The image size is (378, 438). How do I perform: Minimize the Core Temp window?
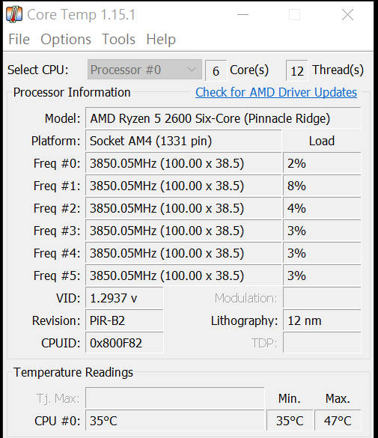pos(243,14)
